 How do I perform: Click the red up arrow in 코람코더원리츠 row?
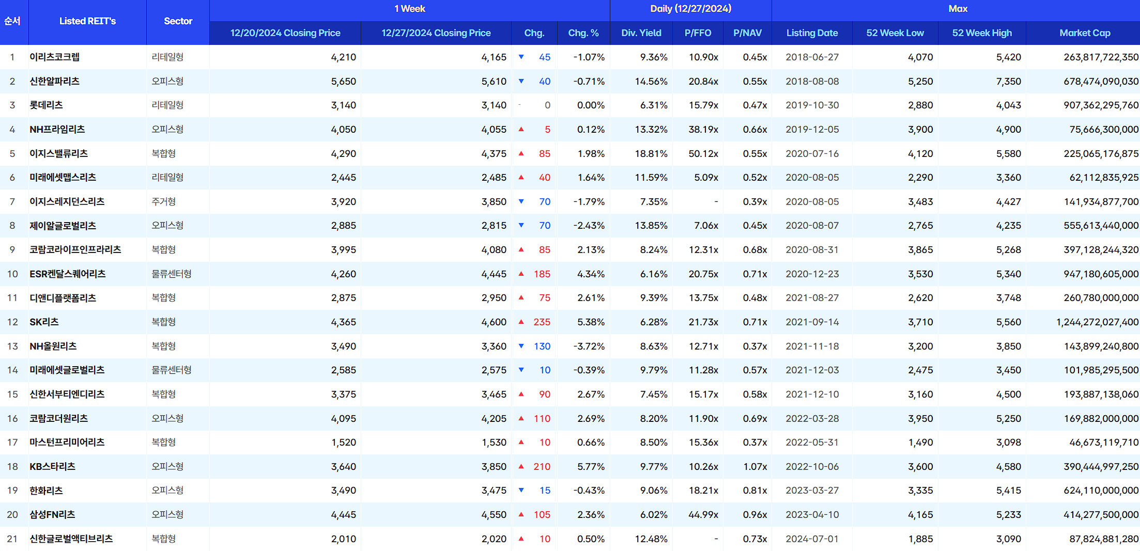tap(521, 418)
